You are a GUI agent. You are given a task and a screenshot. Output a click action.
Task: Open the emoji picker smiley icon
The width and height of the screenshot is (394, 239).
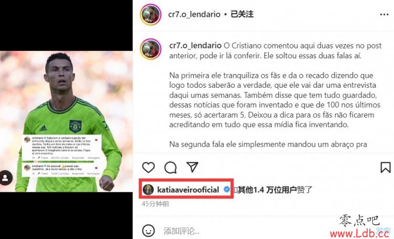pos(149,231)
